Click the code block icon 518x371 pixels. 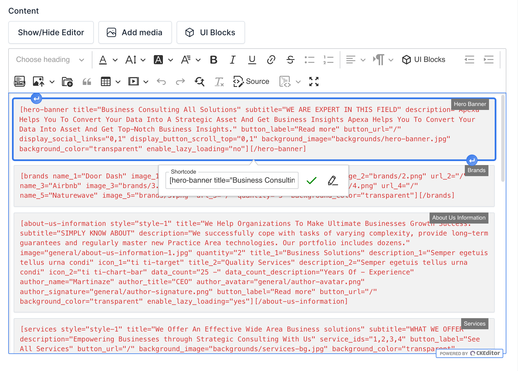pos(285,82)
